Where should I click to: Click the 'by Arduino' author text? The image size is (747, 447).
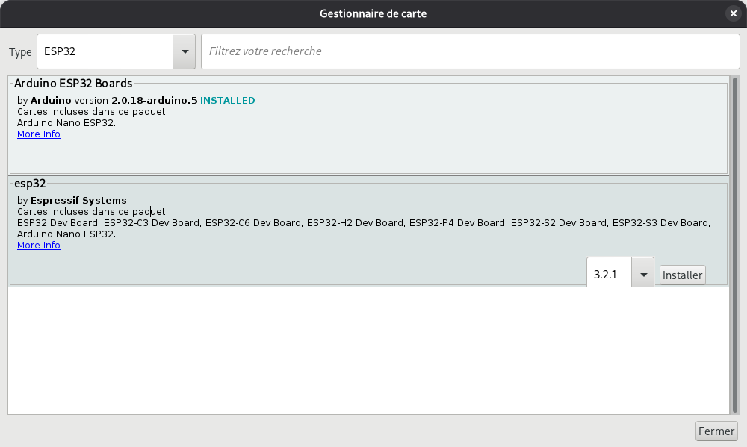[44, 100]
